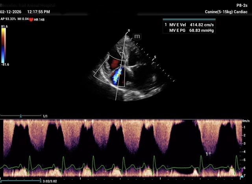Viewport: 252px width, 184px height.
Task: Click the AP 93.33% acoustic power value
Action: pyautogui.click(x=8, y=19)
